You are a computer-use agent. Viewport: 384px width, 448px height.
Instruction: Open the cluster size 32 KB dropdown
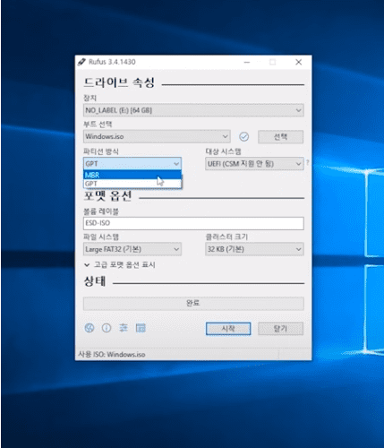click(254, 249)
